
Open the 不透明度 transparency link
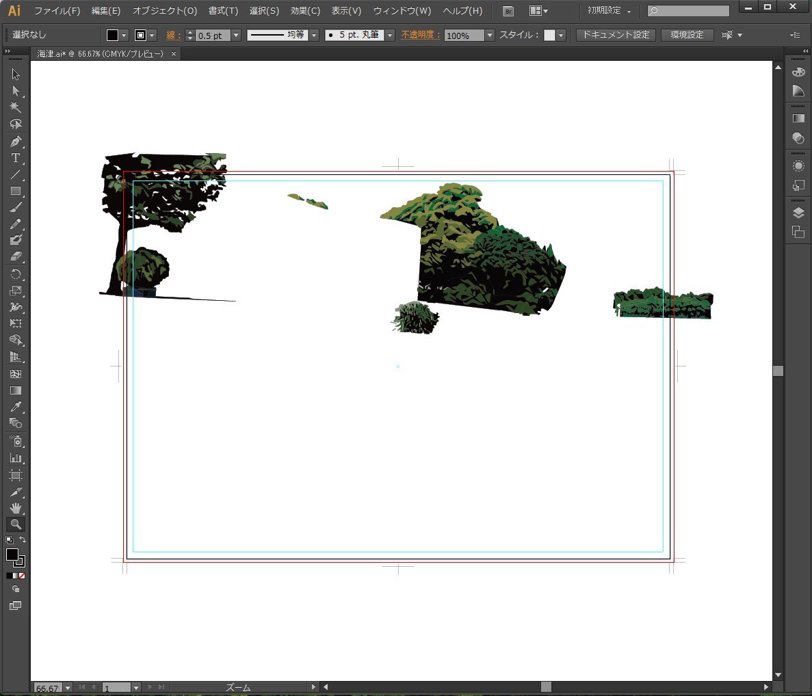(421, 35)
